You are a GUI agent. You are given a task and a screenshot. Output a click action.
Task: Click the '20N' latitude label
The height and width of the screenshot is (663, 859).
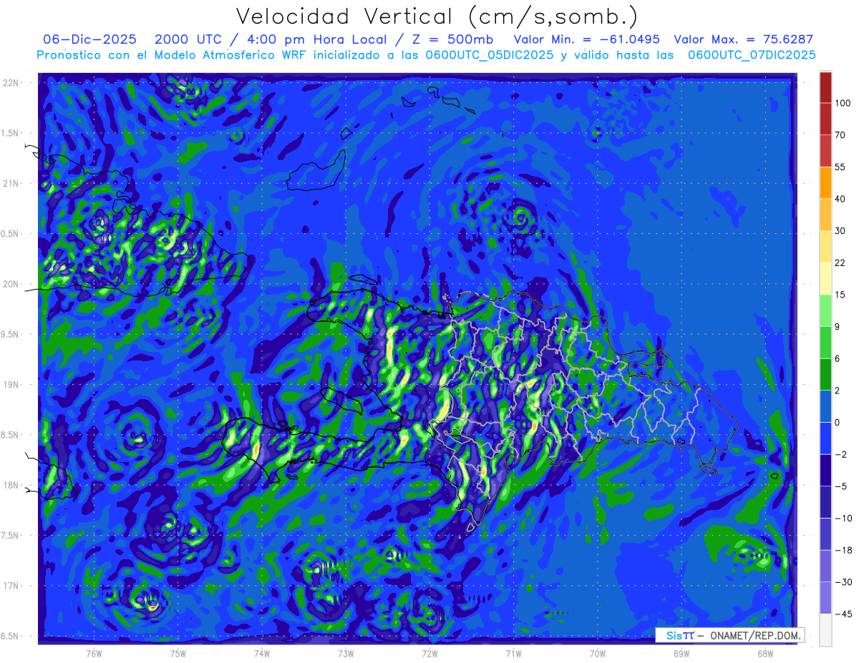click(x=11, y=284)
